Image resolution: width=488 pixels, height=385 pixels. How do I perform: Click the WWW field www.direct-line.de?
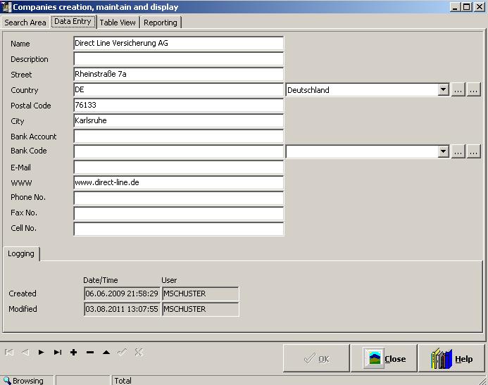[x=179, y=182]
